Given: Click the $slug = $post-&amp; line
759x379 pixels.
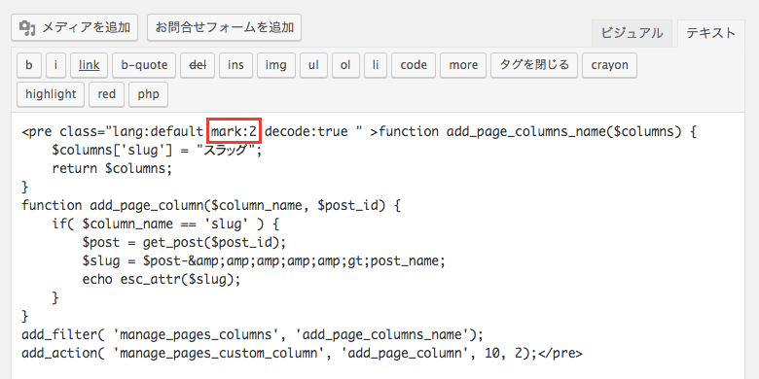Looking at the screenshot, I should click(264, 261).
